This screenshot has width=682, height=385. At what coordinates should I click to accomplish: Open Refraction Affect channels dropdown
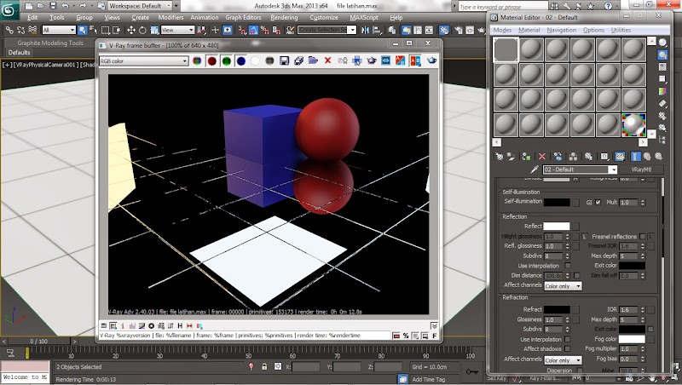pyautogui.click(x=563, y=360)
